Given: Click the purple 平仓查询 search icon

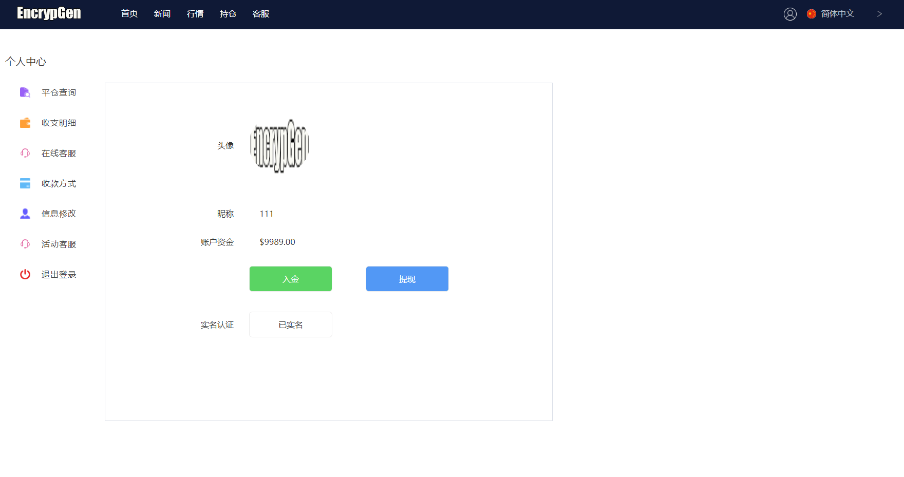Looking at the screenshot, I should (x=25, y=92).
